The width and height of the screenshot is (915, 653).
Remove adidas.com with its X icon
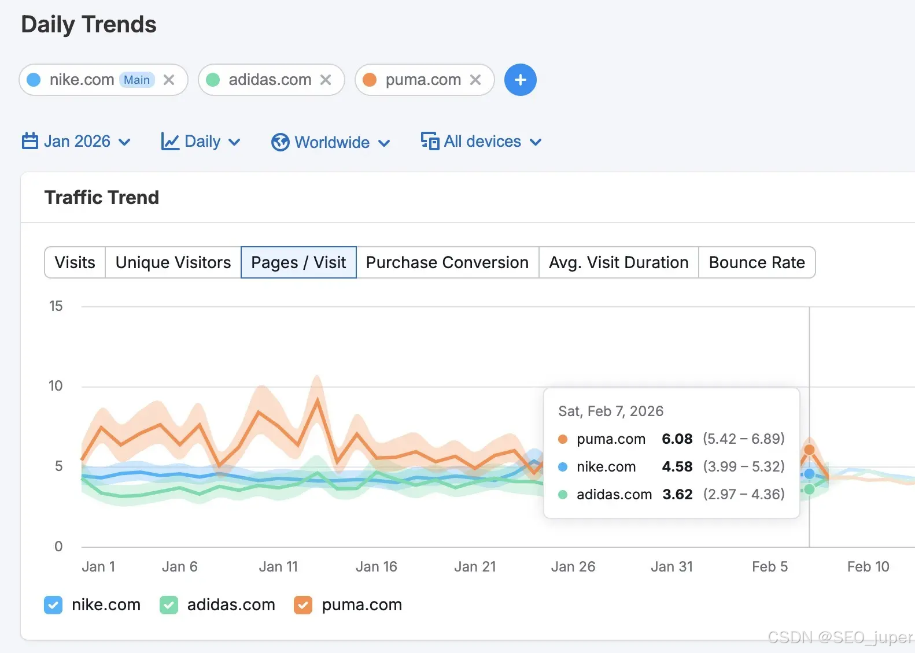coord(326,80)
